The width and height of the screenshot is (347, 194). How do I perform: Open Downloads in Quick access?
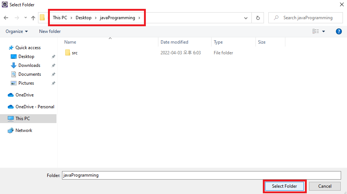pyautogui.click(x=30, y=65)
